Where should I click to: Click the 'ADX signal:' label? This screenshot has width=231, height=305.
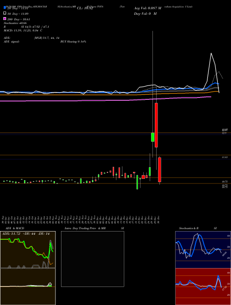[x=12, y=42]
